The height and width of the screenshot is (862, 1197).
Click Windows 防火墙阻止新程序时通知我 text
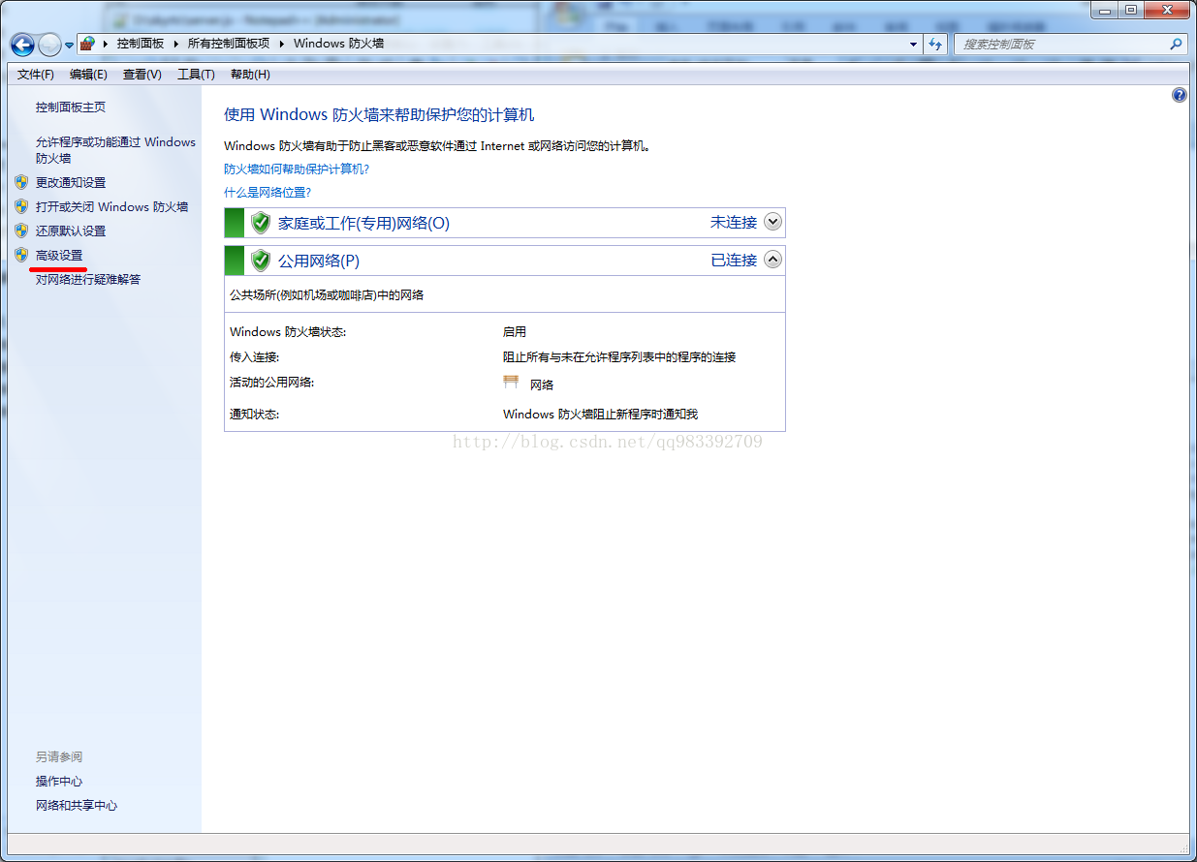(600, 414)
